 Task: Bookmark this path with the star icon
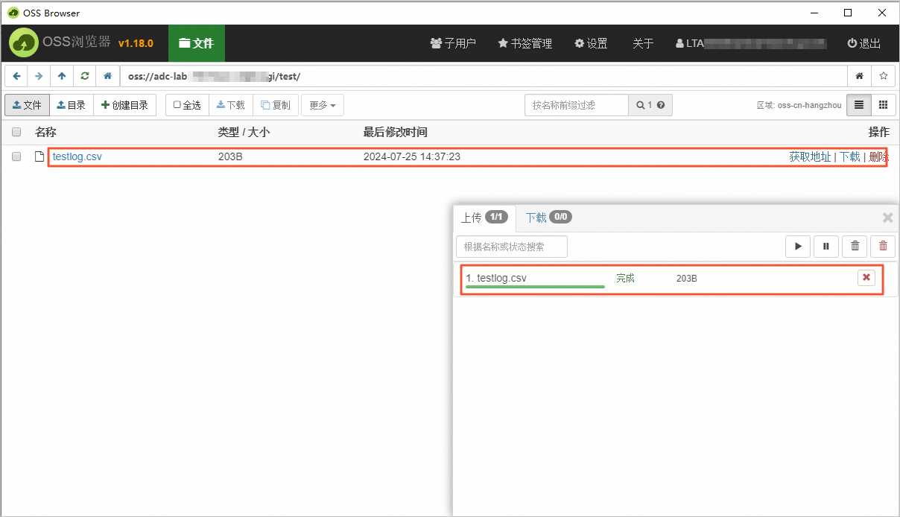tap(883, 76)
